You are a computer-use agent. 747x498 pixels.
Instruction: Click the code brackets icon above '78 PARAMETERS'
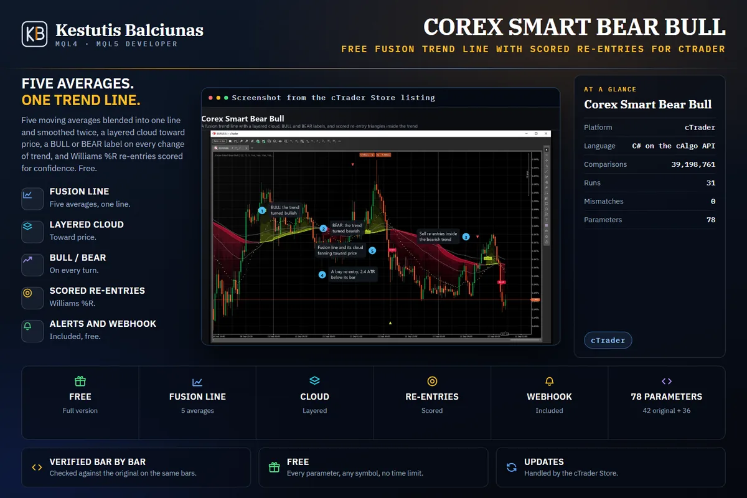[x=666, y=381]
